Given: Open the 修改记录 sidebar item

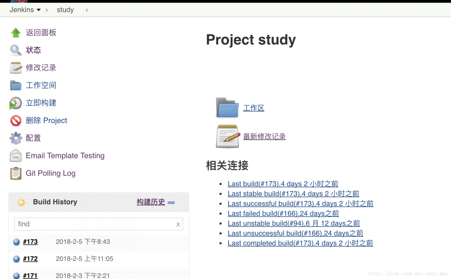Looking at the screenshot, I should [x=41, y=68].
